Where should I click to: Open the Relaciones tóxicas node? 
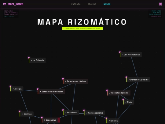tap(76, 81)
